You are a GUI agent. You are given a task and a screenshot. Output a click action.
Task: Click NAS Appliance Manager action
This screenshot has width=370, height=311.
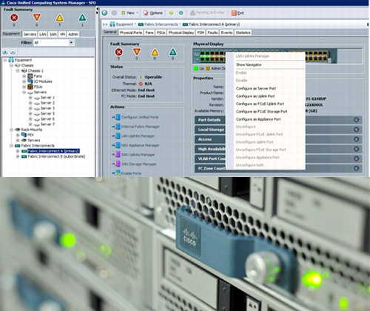[140, 145]
